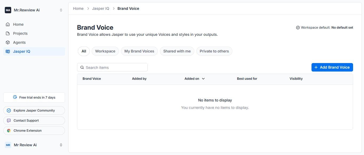Click the Add Brand Voice button

point(332,67)
